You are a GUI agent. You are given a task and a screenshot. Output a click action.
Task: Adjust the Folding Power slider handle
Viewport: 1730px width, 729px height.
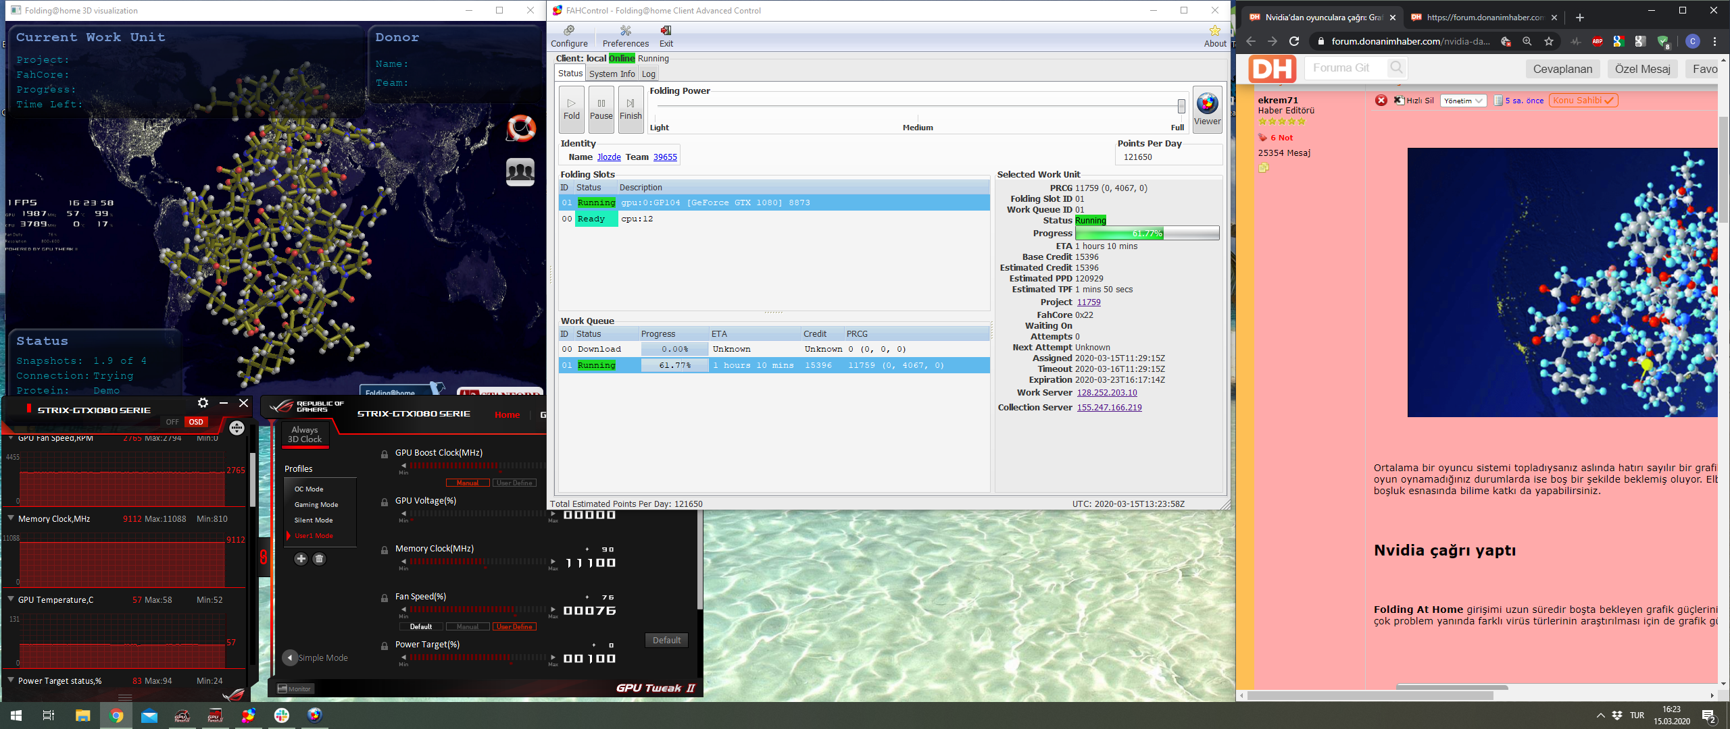coord(1181,106)
